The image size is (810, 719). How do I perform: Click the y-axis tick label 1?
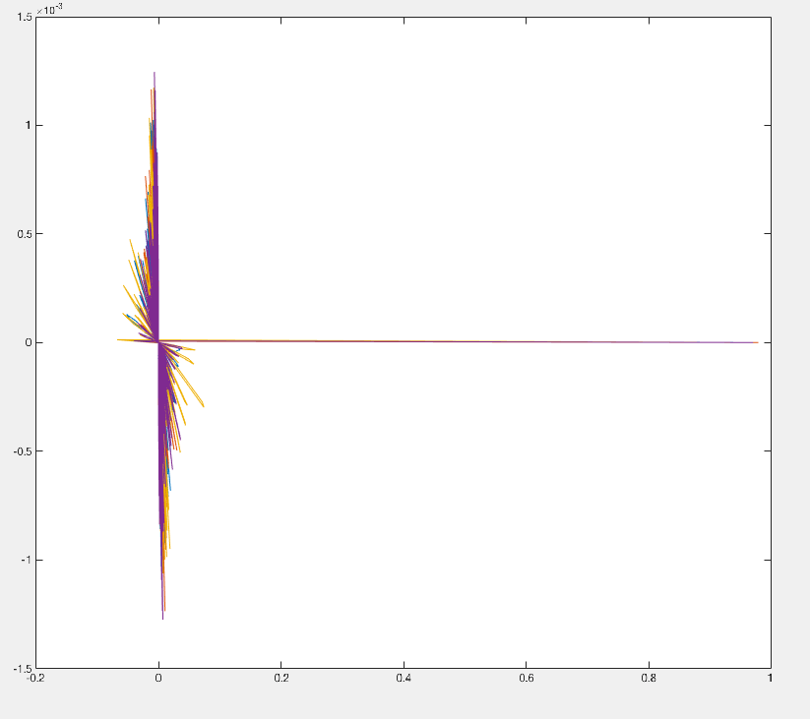[29, 125]
